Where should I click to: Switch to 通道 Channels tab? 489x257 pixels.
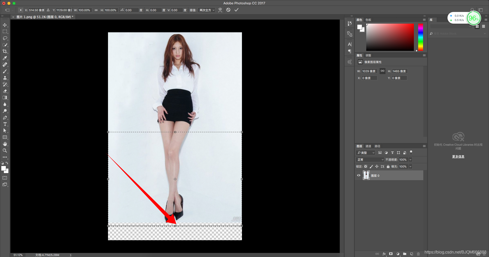pos(368,146)
